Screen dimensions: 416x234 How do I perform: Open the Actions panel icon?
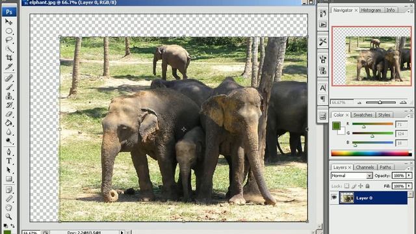click(322, 25)
